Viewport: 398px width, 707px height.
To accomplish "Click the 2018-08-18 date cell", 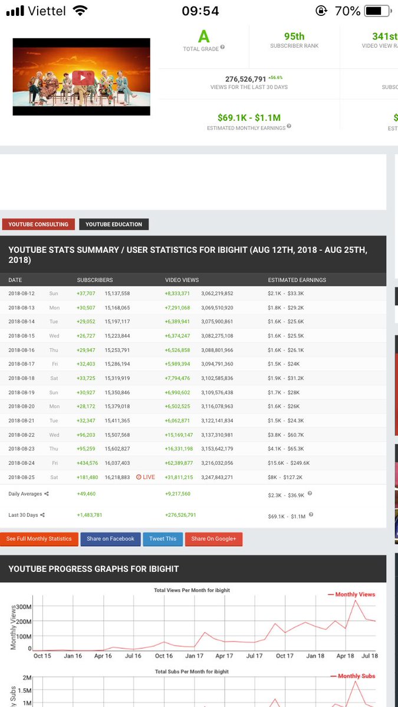I will [21, 378].
